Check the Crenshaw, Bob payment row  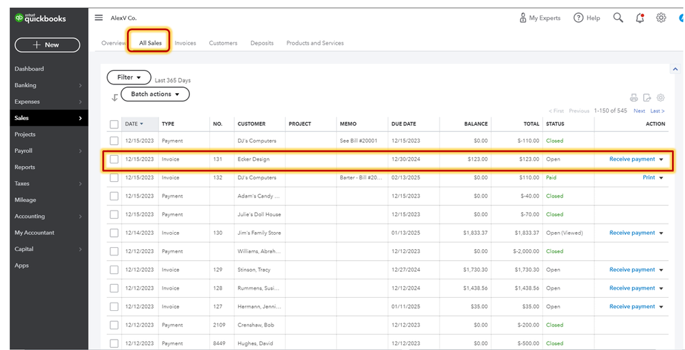tap(114, 325)
